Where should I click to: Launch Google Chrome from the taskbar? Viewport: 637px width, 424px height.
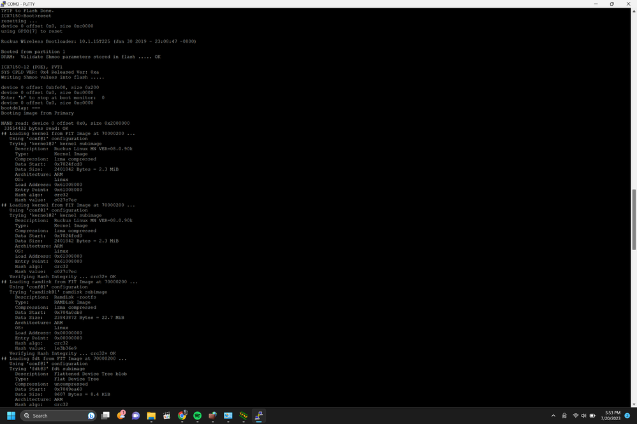click(182, 416)
